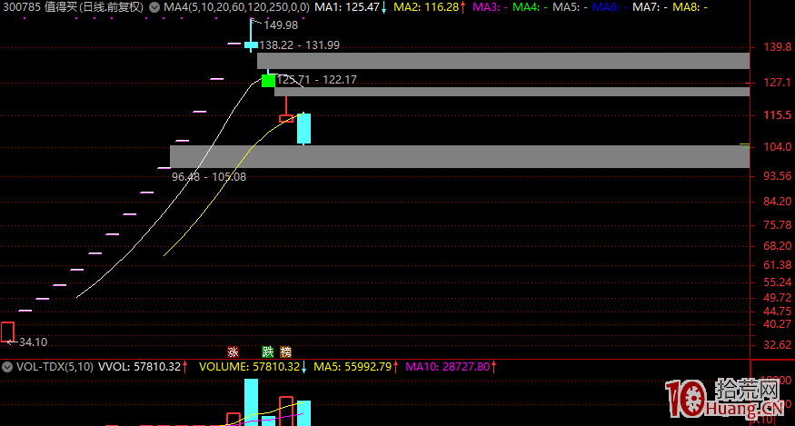Image resolution: width=795 pixels, height=426 pixels.
Task: Click the 104.0 price axis label
Action: pyautogui.click(x=778, y=147)
